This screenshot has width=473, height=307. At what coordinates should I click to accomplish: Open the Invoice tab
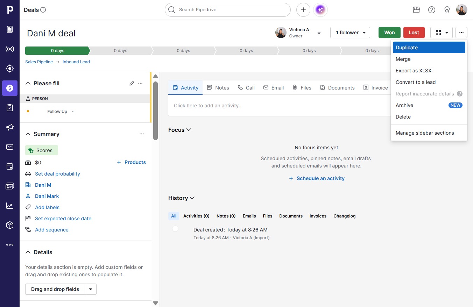click(376, 88)
